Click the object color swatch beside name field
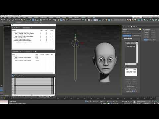The image size is (159, 119). click(x=140, y=29)
